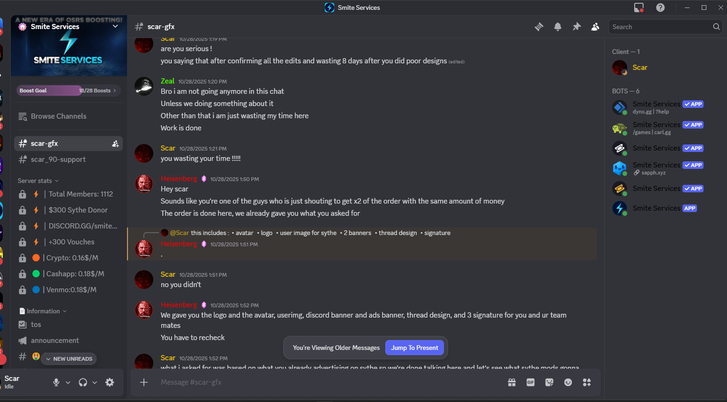The width and height of the screenshot is (727, 402).
Task: Open the apps icon in message bar
Action: [x=587, y=382]
